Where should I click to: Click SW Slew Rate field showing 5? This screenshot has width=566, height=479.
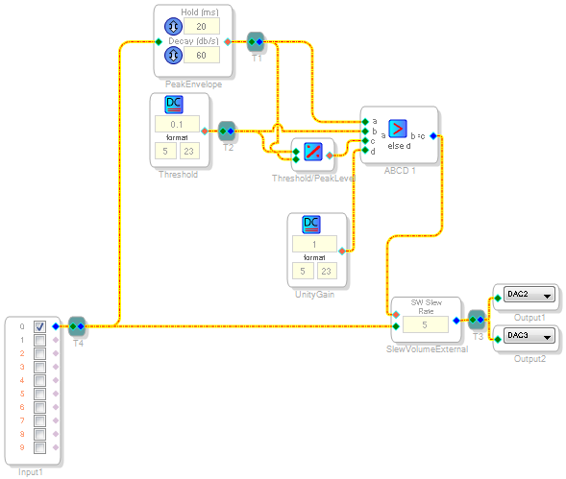click(426, 324)
